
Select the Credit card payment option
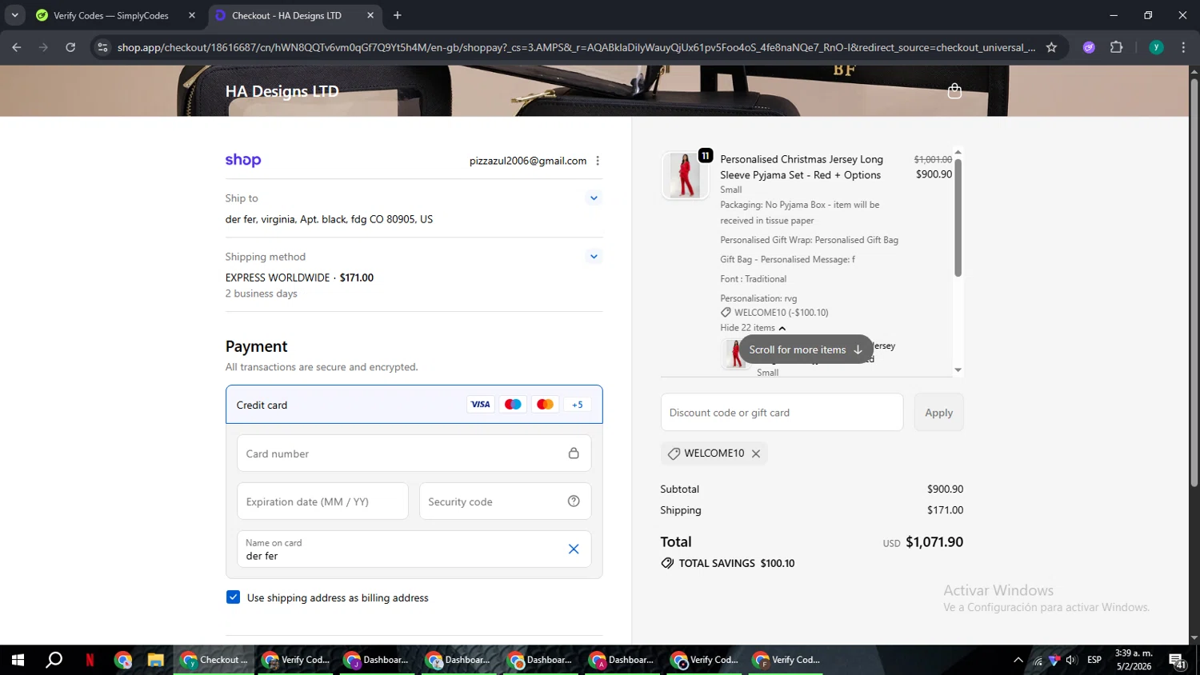coord(414,405)
